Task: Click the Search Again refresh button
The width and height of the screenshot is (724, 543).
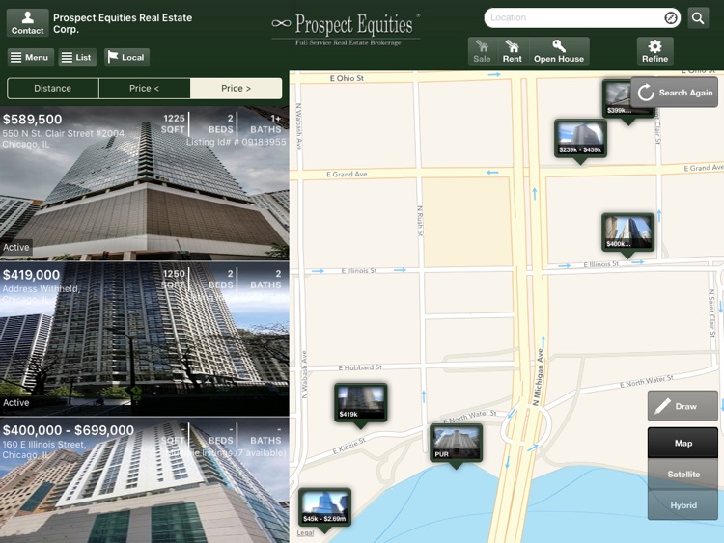Action: 674,93
